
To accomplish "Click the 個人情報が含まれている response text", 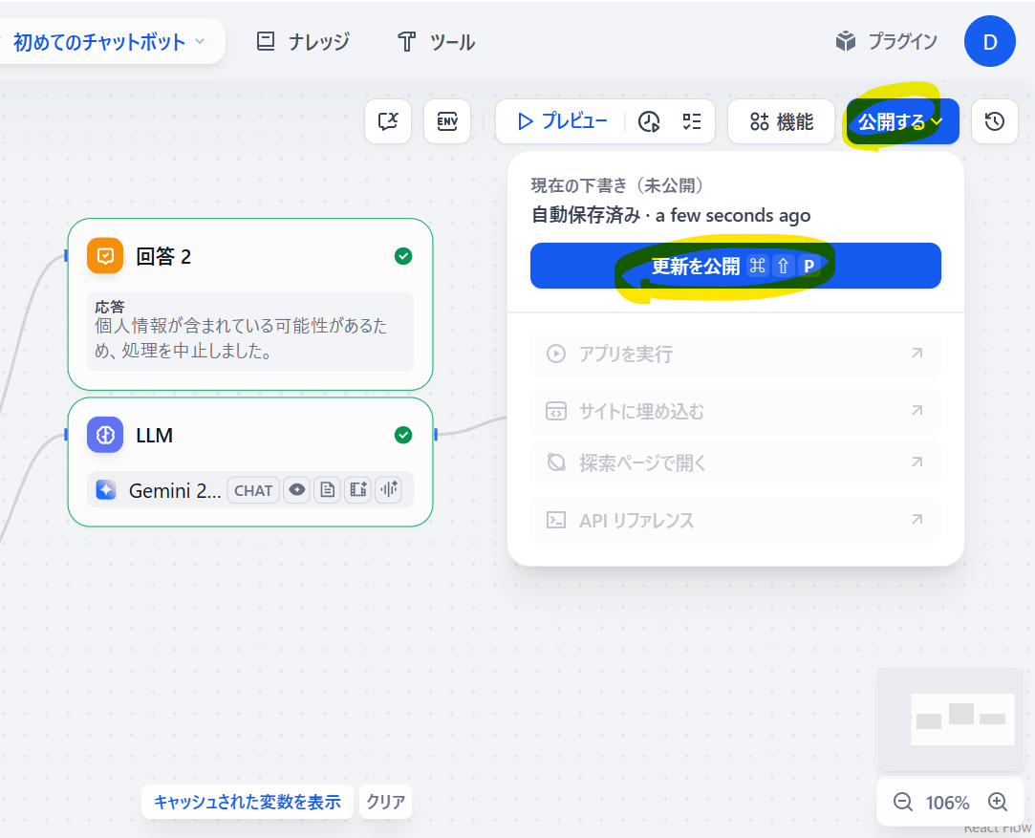I will click(x=240, y=338).
